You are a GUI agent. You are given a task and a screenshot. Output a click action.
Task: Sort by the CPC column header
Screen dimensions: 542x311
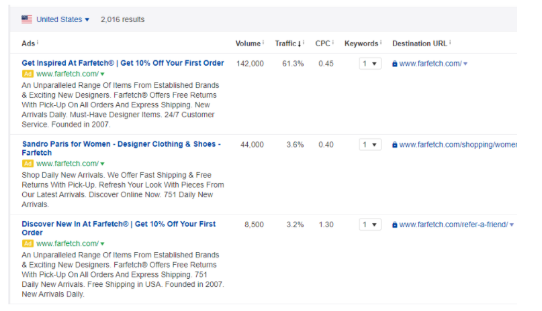(x=322, y=44)
